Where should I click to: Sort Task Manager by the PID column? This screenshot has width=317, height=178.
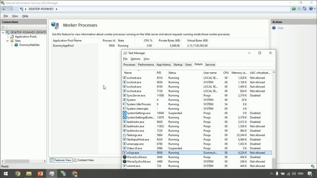(x=161, y=73)
